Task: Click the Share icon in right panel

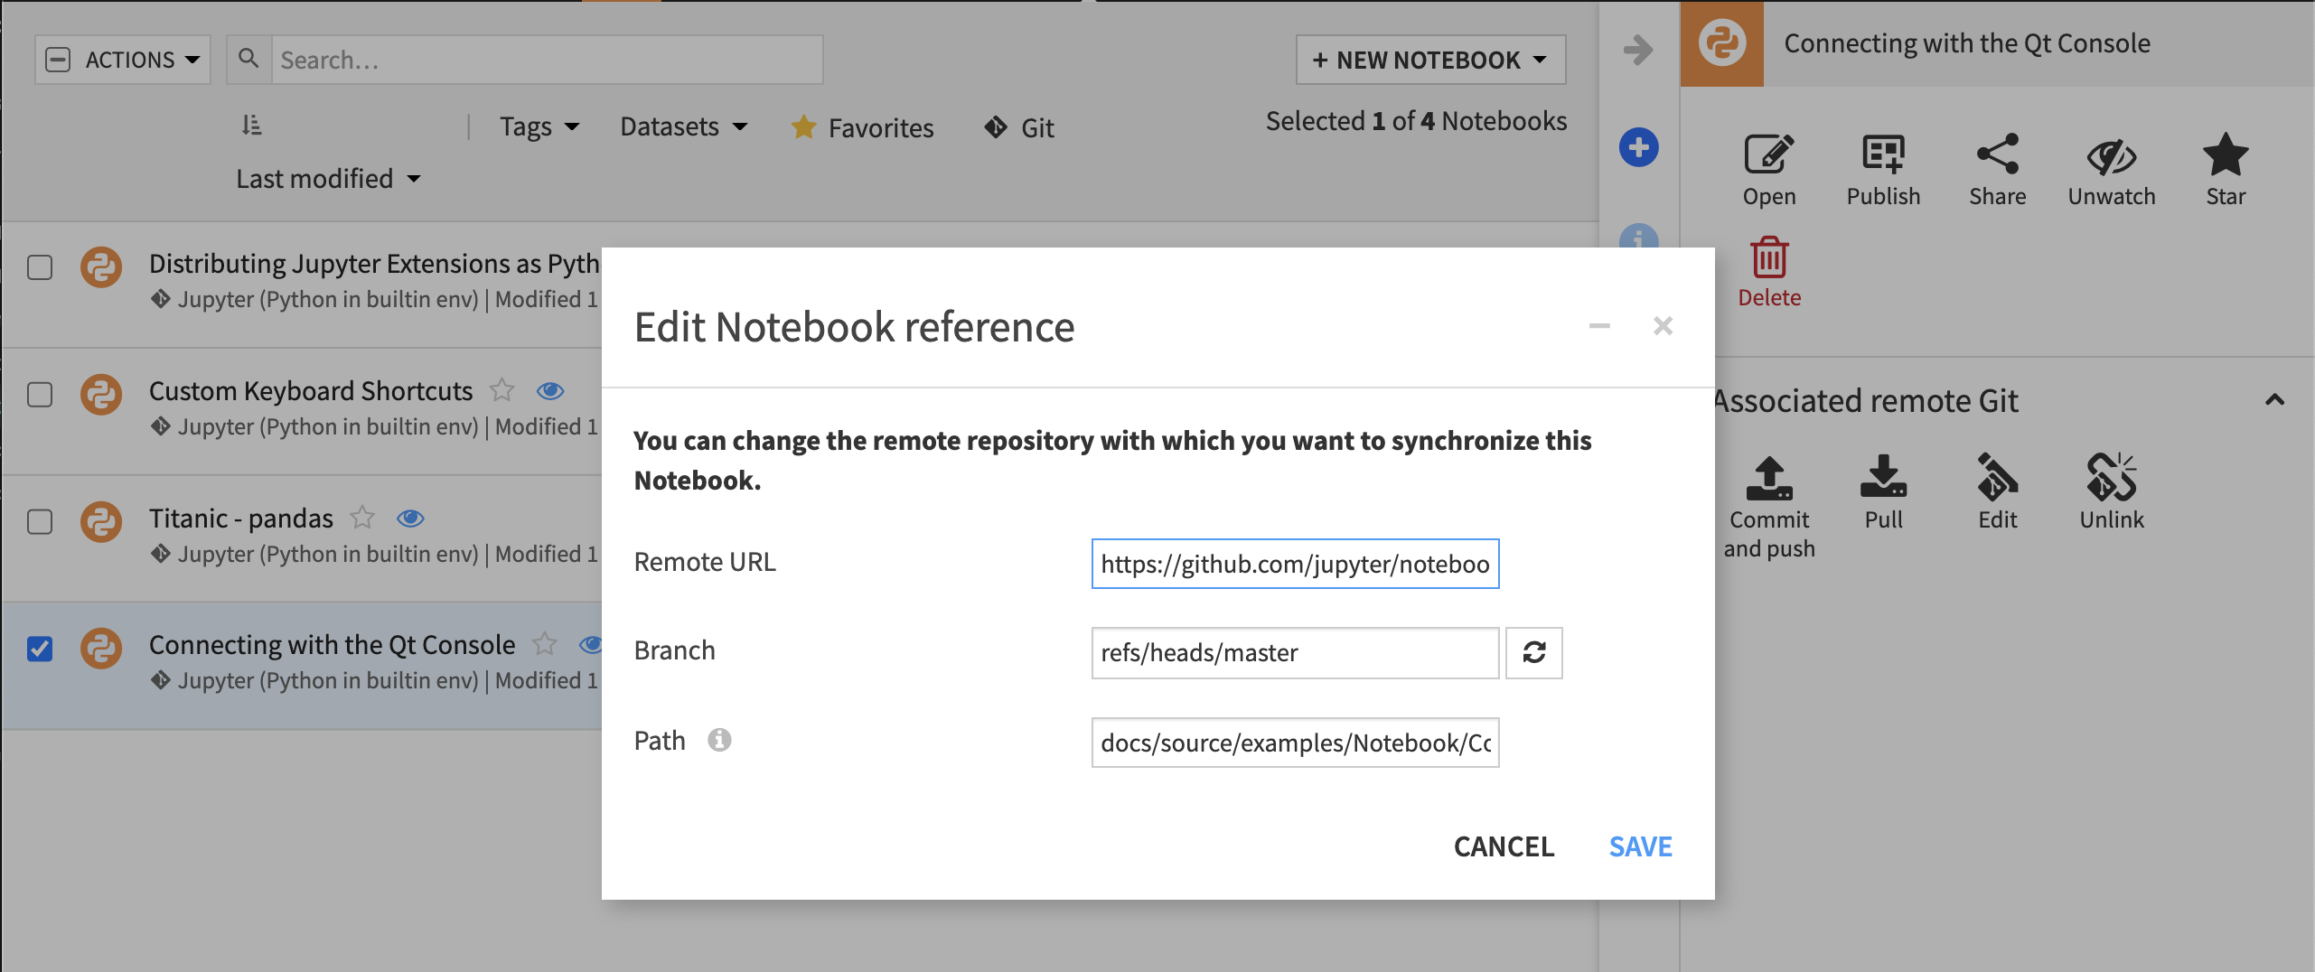Action: click(1997, 154)
